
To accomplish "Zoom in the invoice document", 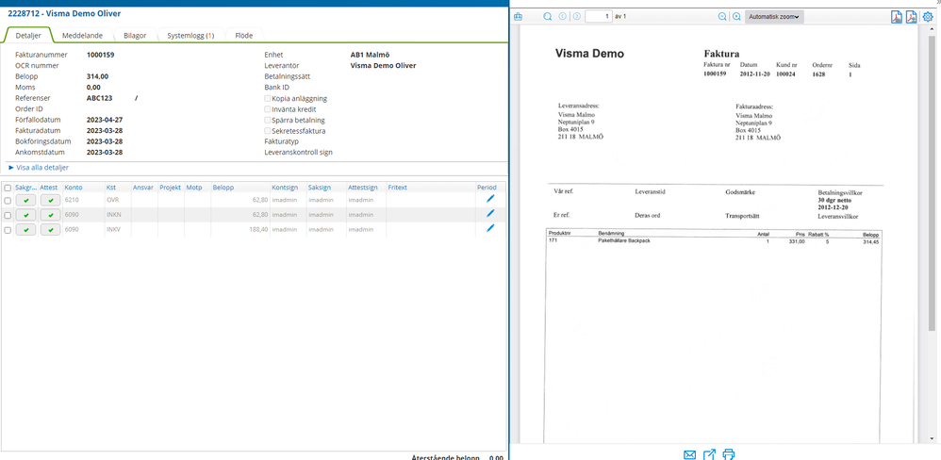I will click(x=736, y=17).
